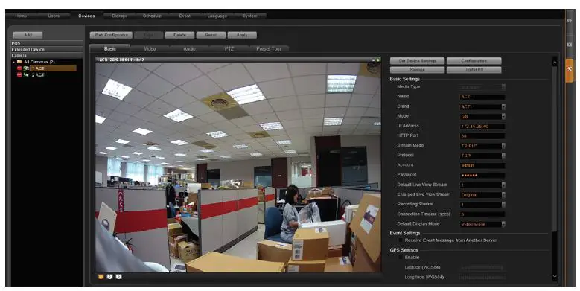Open the Event menu
Image resolution: width=580 pixels, height=291 pixels.
[x=185, y=16]
